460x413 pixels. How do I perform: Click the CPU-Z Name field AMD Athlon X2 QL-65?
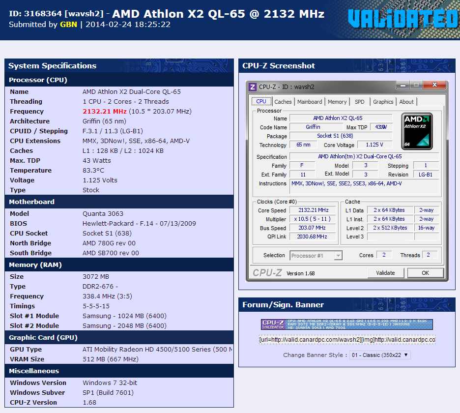coord(341,118)
